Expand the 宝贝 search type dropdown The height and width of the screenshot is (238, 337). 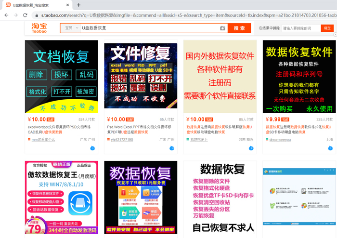71,28
